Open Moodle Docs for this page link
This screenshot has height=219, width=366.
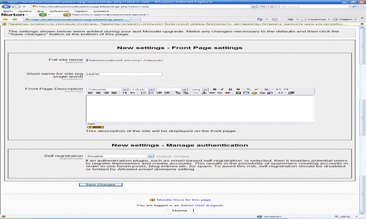(184, 200)
